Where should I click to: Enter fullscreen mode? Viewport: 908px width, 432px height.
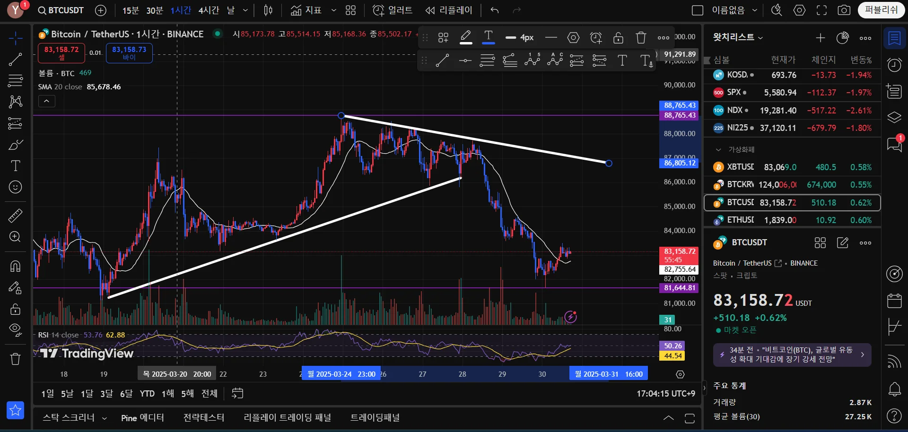click(822, 10)
